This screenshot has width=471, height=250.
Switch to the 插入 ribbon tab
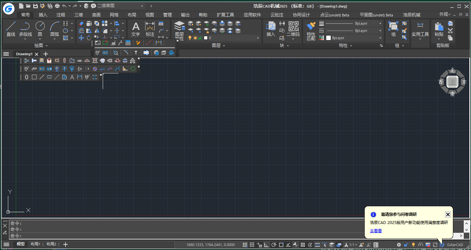click(43, 15)
